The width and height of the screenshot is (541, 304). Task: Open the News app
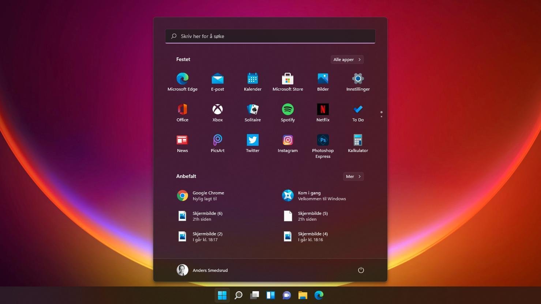point(183,143)
